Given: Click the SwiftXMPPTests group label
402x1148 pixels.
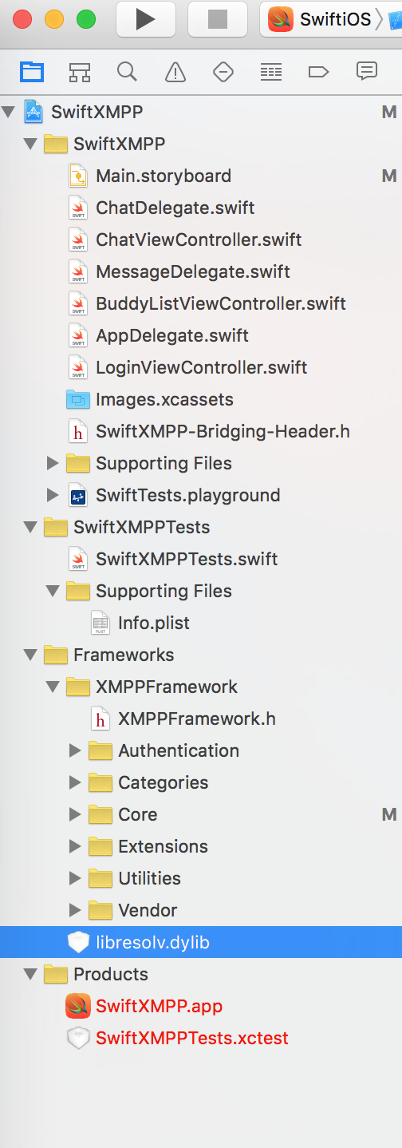Looking at the screenshot, I should (142, 527).
